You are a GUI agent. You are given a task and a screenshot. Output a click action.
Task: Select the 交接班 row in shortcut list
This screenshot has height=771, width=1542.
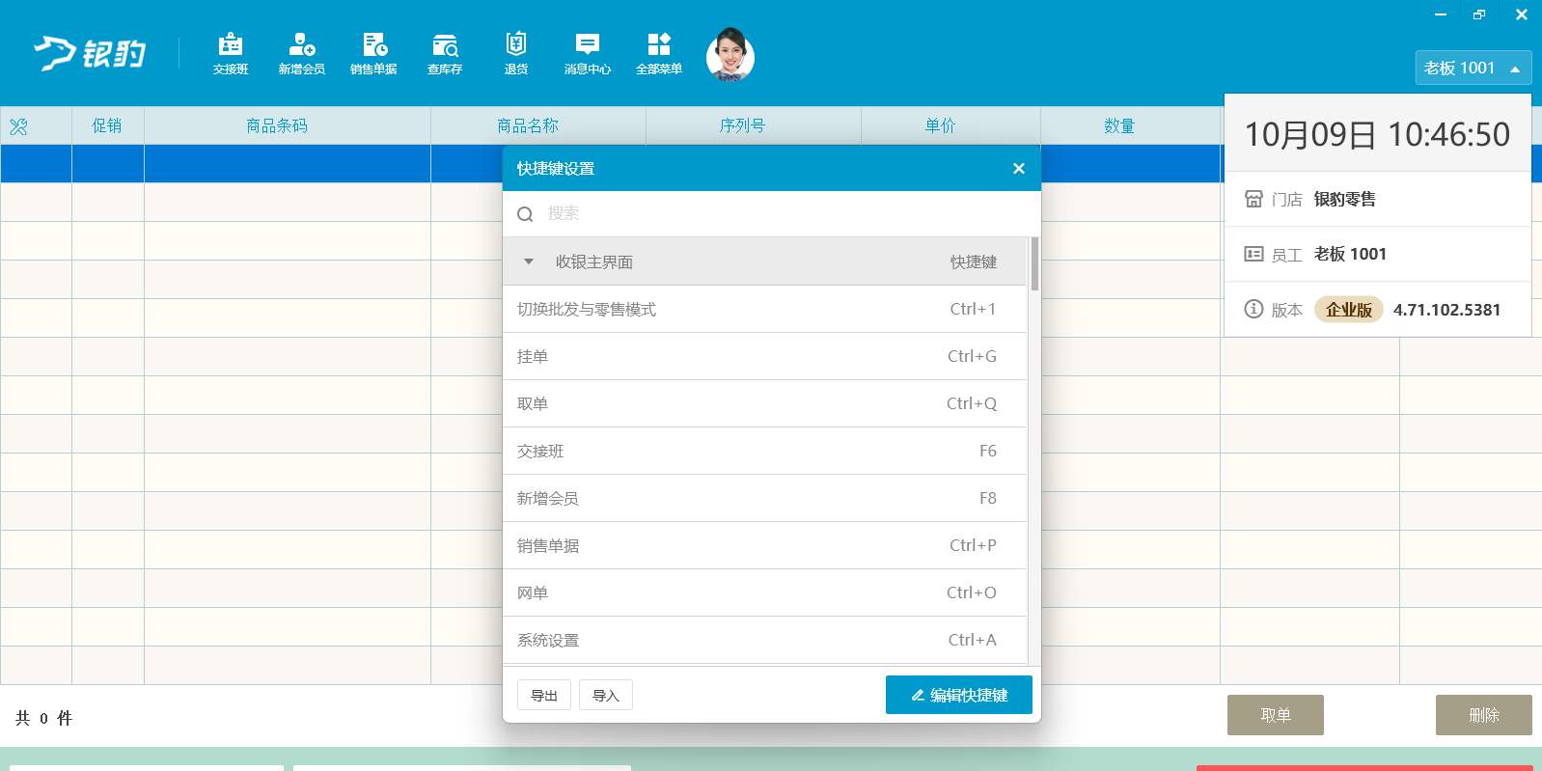(764, 451)
